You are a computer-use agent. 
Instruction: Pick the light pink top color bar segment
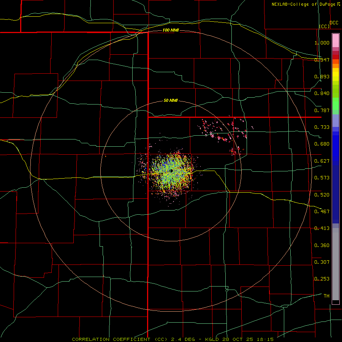336,41
